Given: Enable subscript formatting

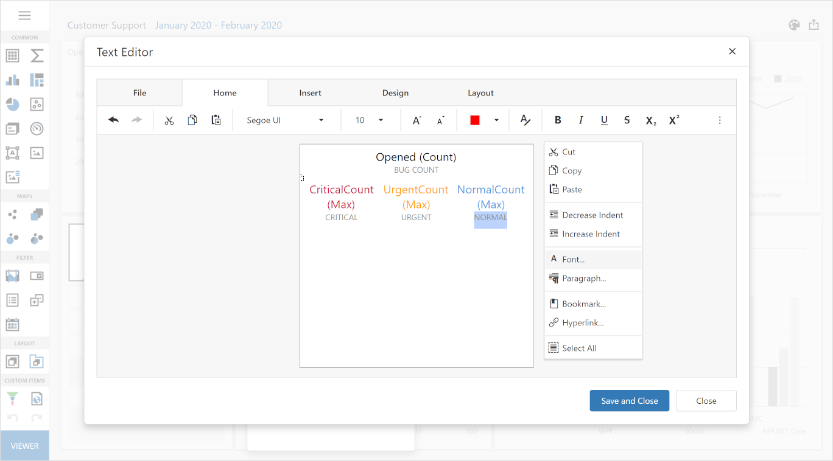Looking at the screenshot, I should (x=650, y=120).
